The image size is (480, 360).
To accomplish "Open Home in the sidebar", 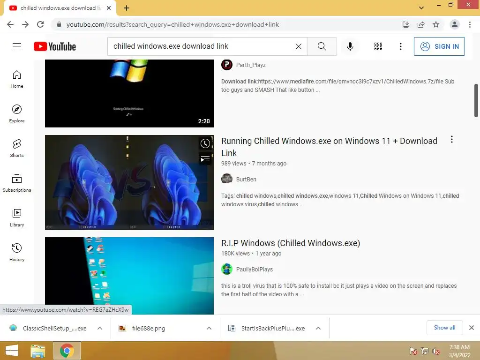I will pyautogui.click(x=17, y=79).
